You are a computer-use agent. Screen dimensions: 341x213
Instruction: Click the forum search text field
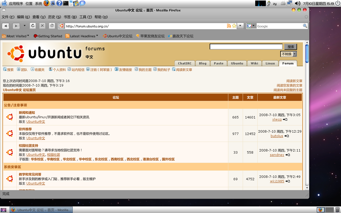click(246, 47)
